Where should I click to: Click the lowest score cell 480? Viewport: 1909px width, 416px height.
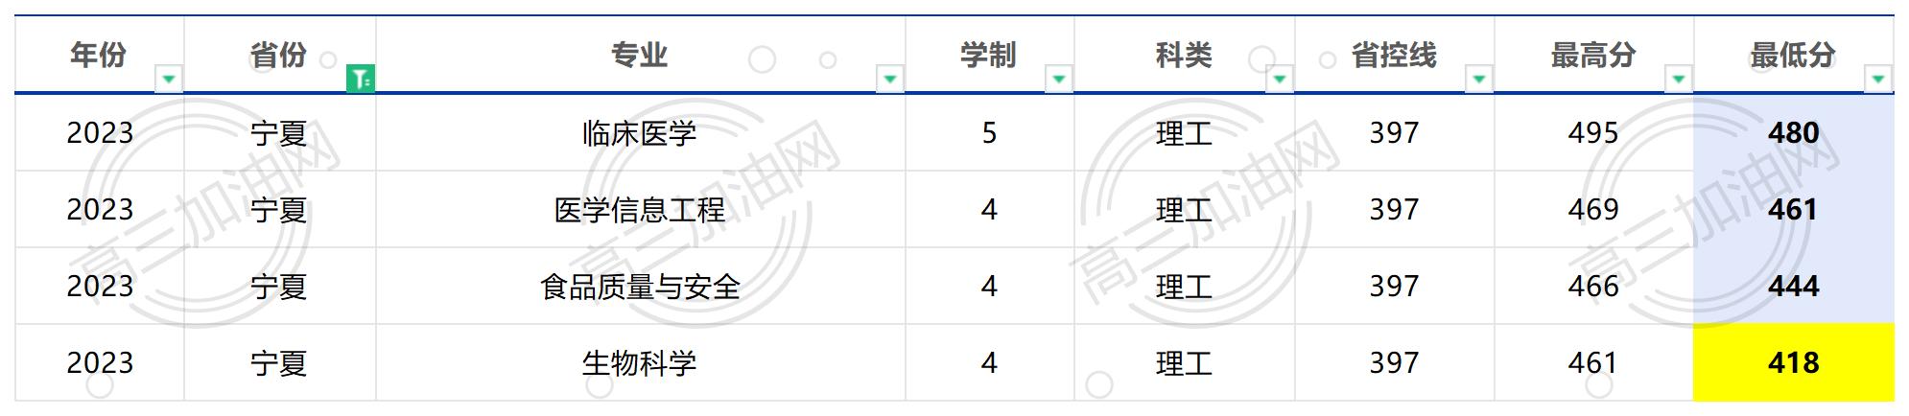point(1794,133)
